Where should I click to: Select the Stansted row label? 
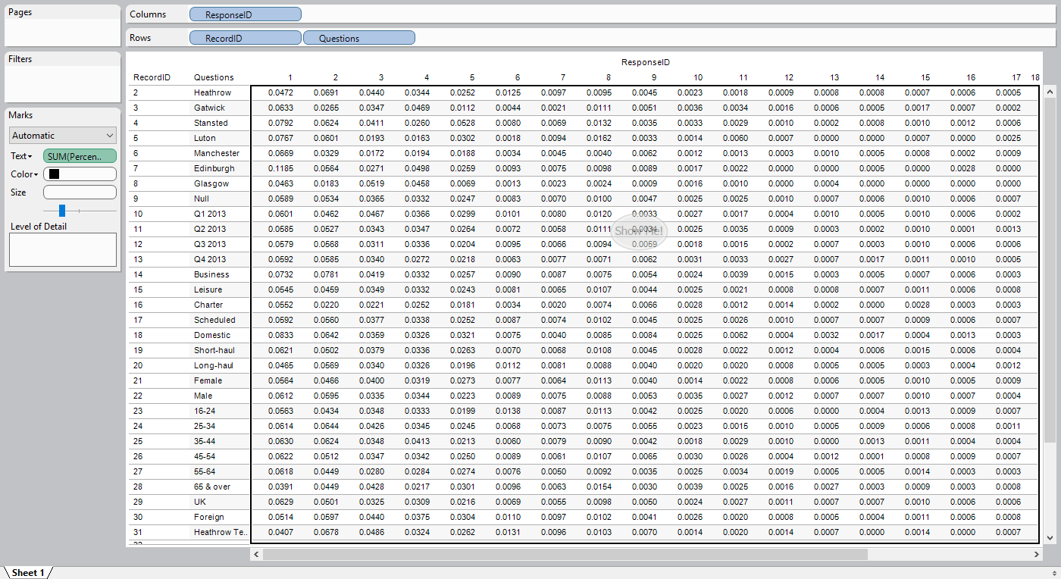[211, 123]
